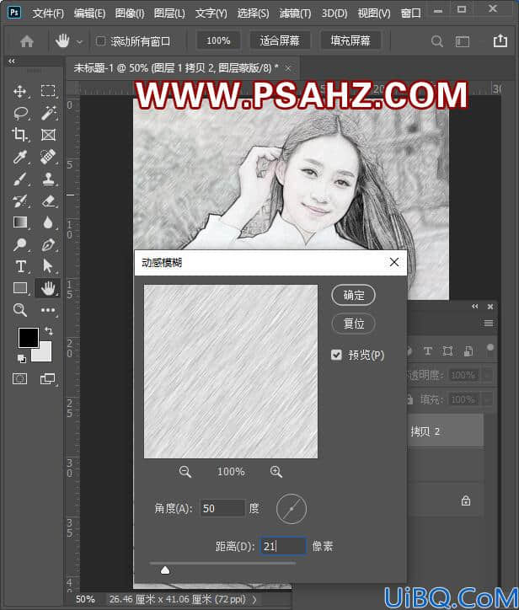Open search in options bar
519x610 pixels.
437,41
